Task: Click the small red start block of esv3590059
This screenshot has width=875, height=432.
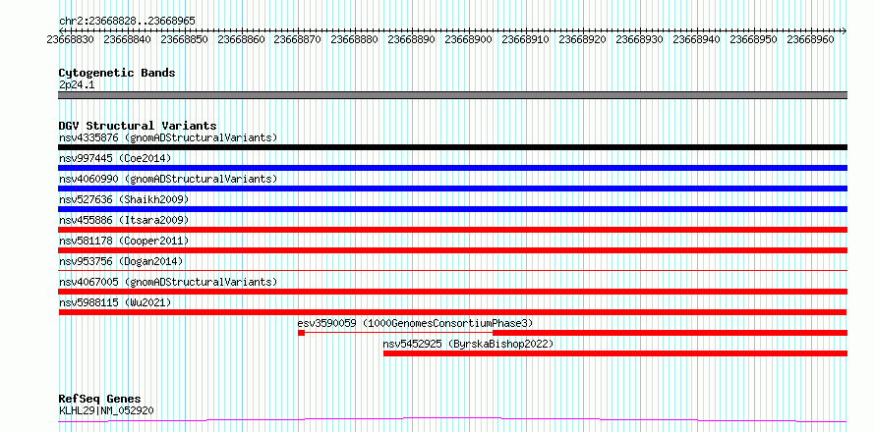Action: [x=302, y=333]
